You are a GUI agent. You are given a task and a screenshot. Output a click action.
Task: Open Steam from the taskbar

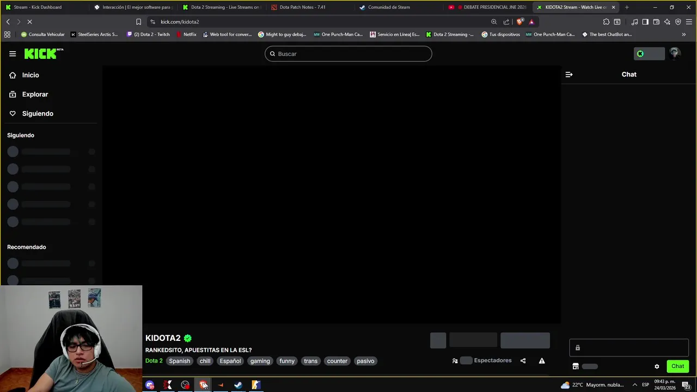click(x=238, y=385)
